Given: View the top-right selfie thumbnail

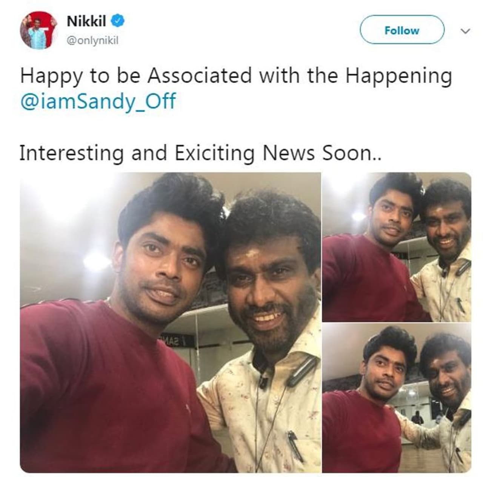Looking at the screenshot, I should [x=397, y=247].
